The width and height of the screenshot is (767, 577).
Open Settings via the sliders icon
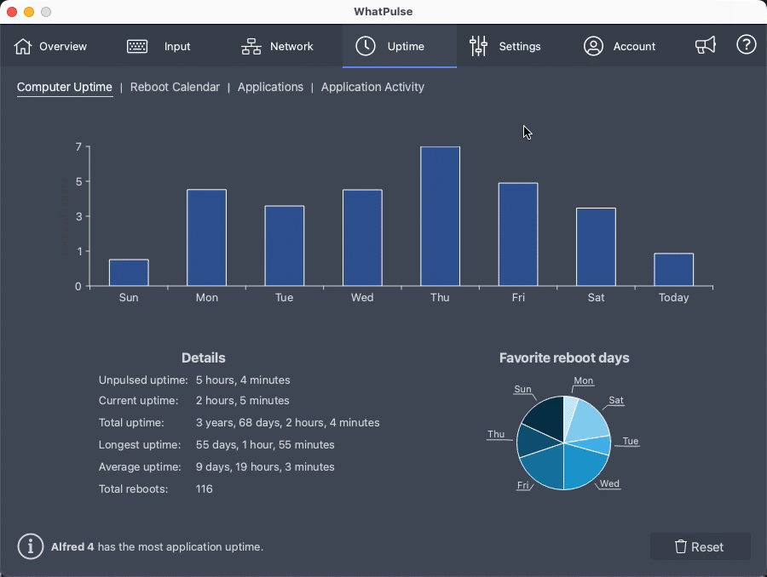[x=479, y=46]
